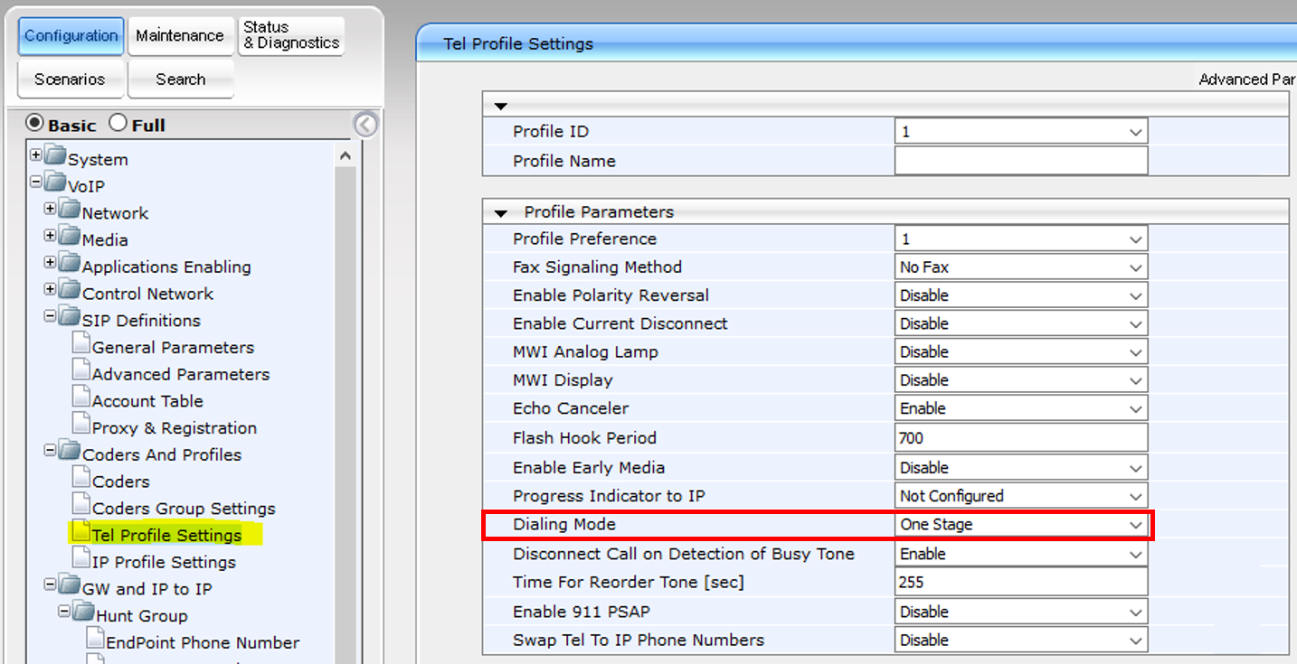Click the Media folder icon
Viewport: 1297px width, 664px height.
click(x=70, y=238)
